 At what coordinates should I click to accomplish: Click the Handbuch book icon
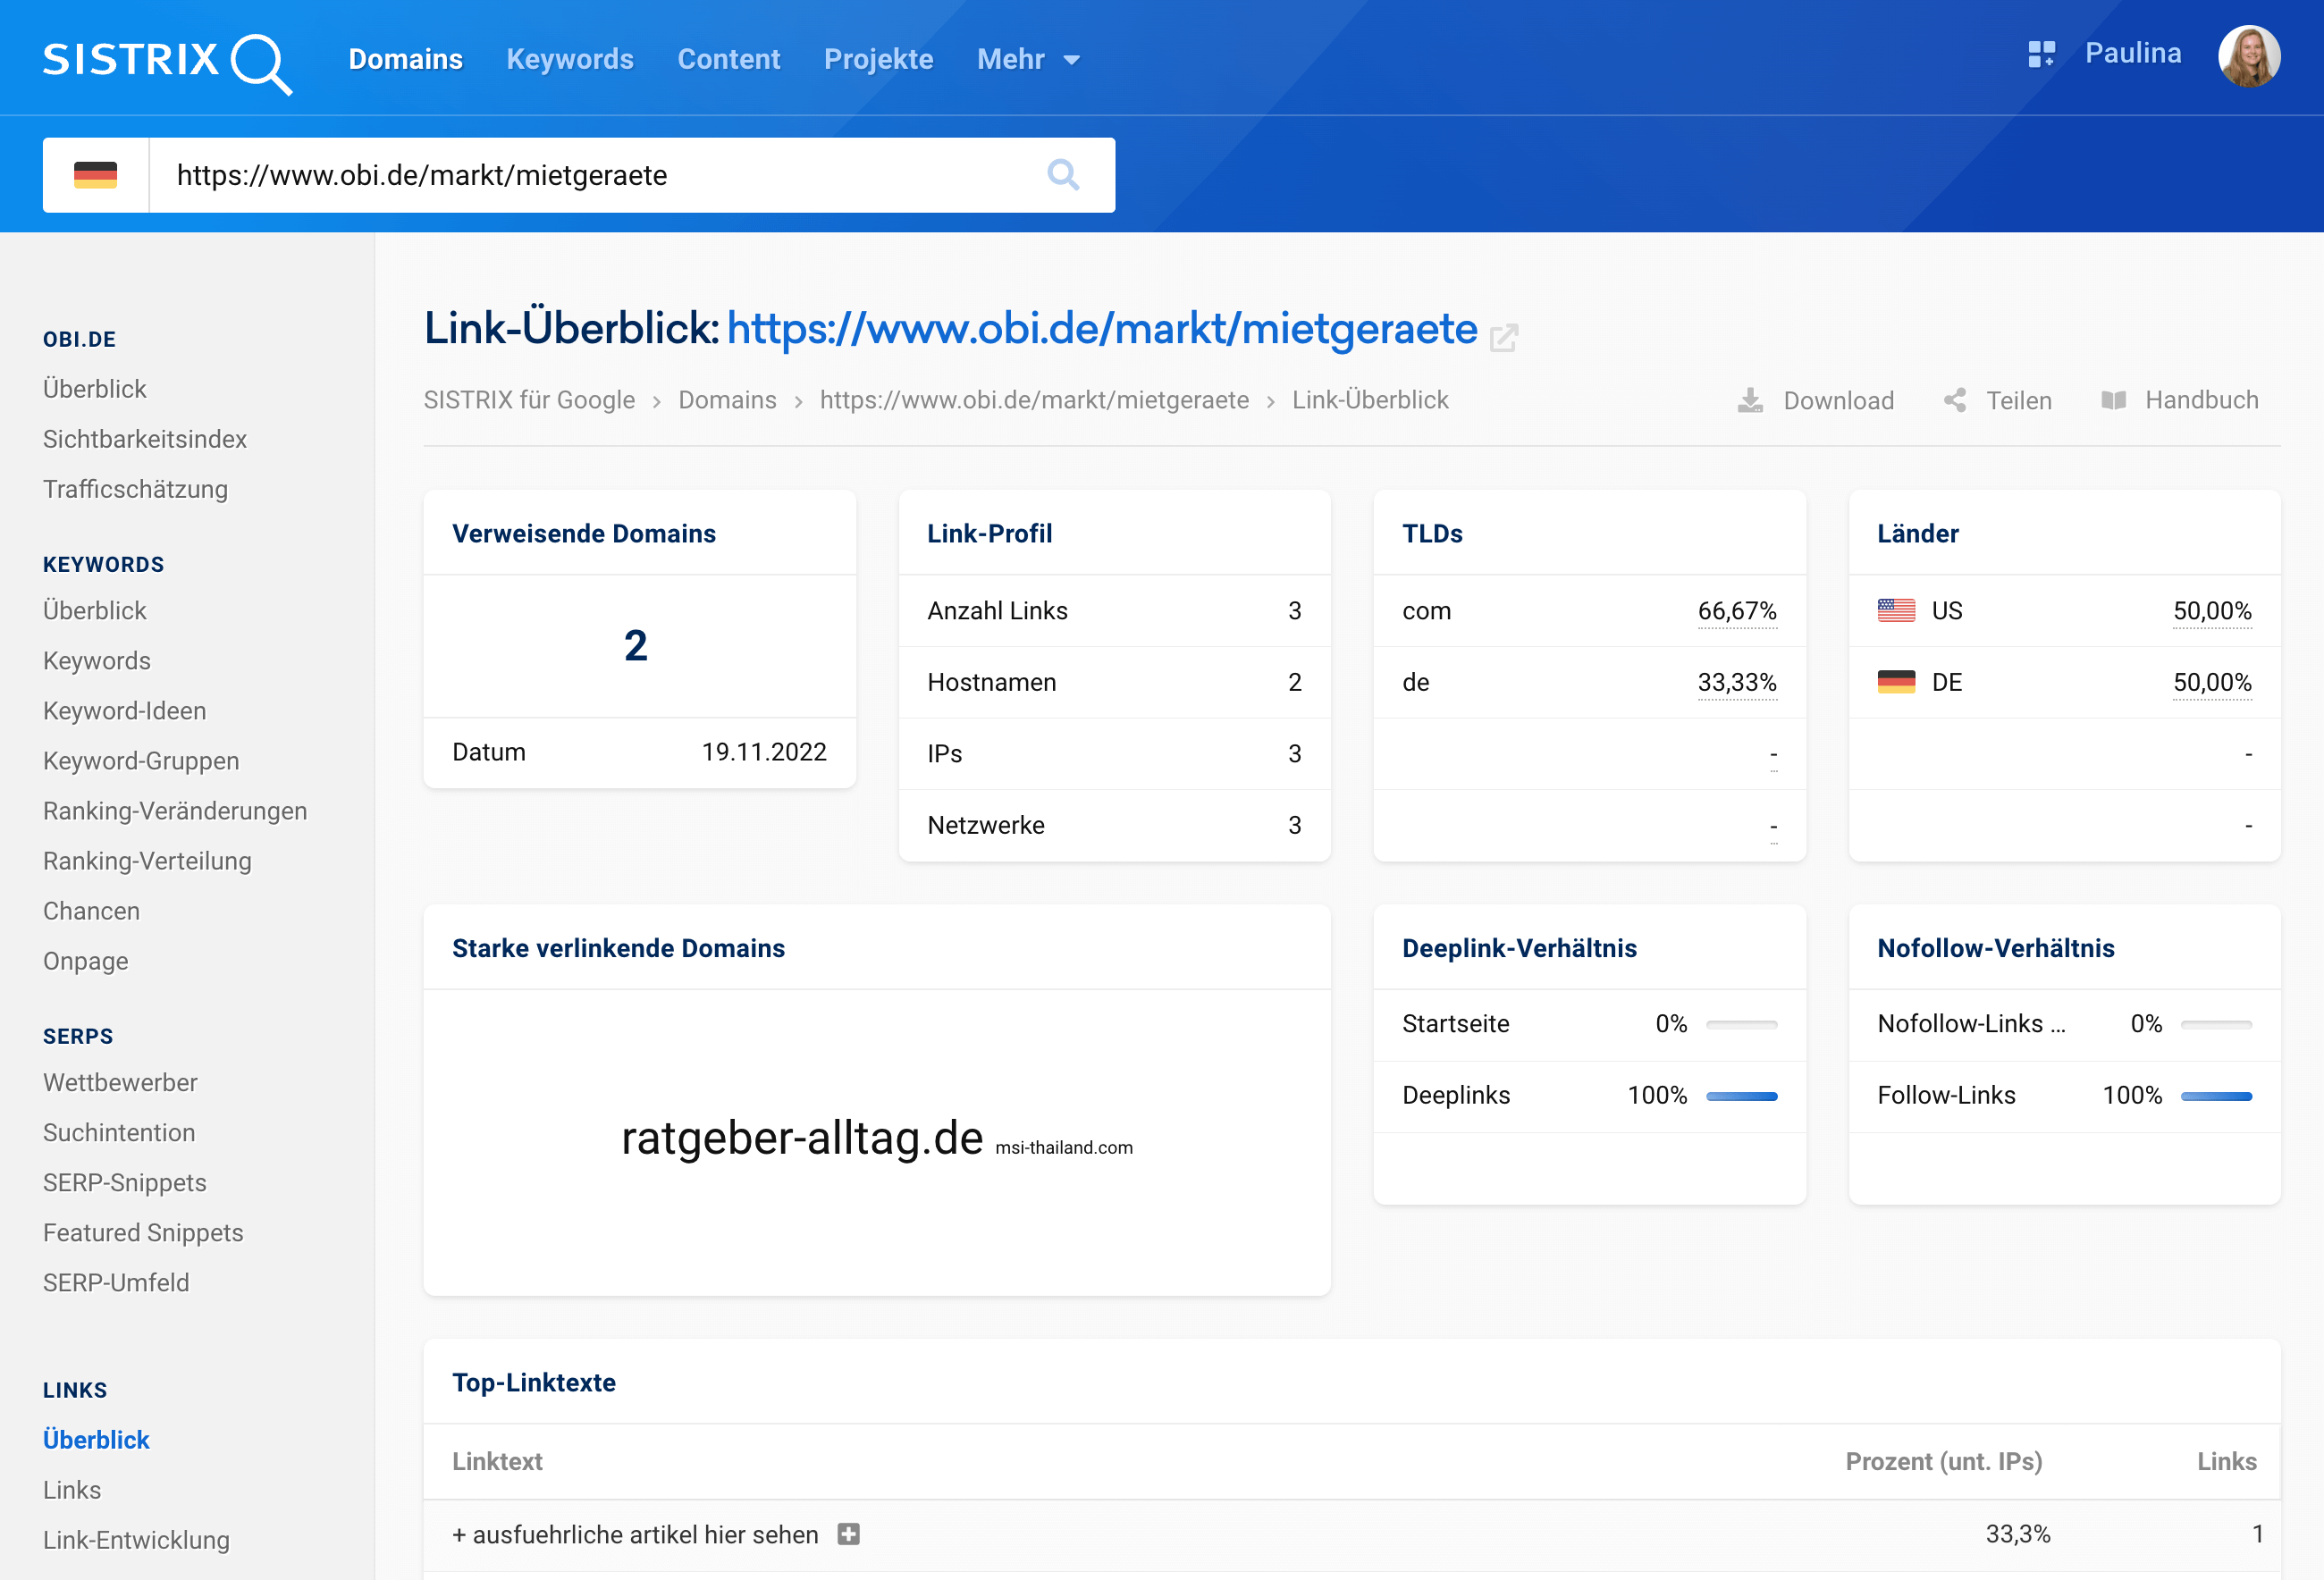tap(2113, 400)
